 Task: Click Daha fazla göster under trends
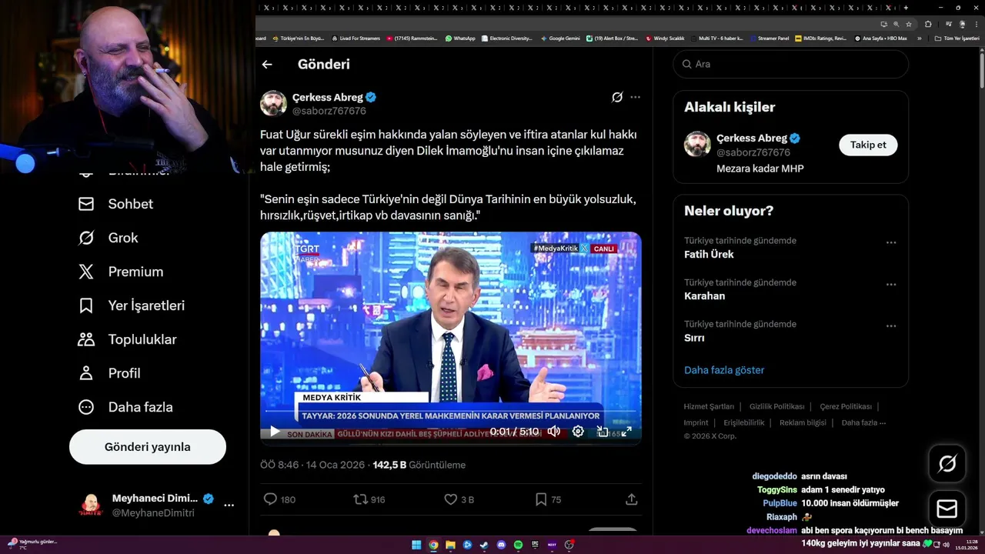click(724, 370)
